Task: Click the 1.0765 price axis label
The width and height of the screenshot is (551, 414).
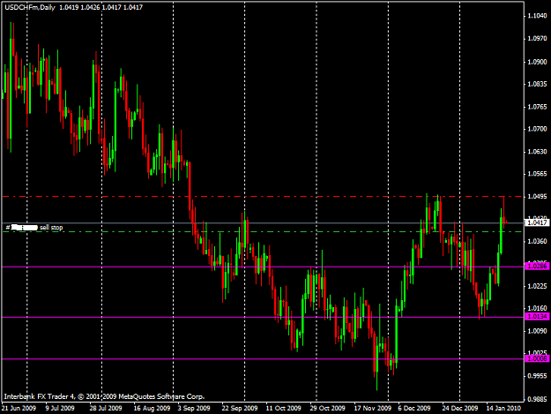Action: click(x=537, y=107)
